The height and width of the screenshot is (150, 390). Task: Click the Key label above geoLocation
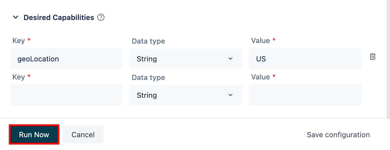tap(19, 41)
